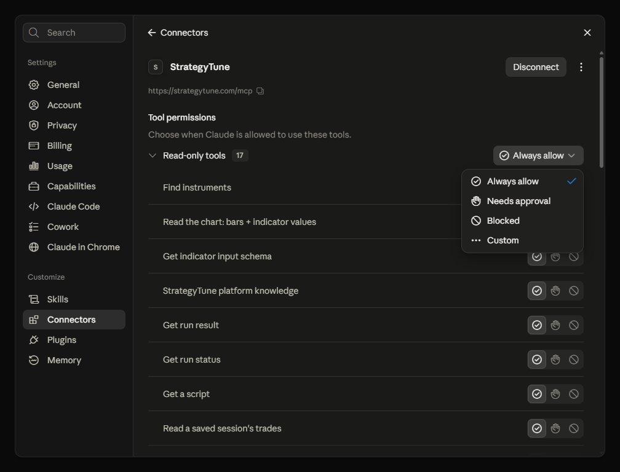This screenshot has width=620, height=472.
Task: Always allow Get run status
Action: click(536, 360)
